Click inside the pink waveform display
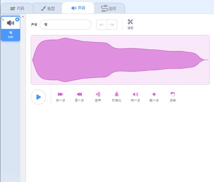Screen dimensions: 214x182 (x=120, y=60)
